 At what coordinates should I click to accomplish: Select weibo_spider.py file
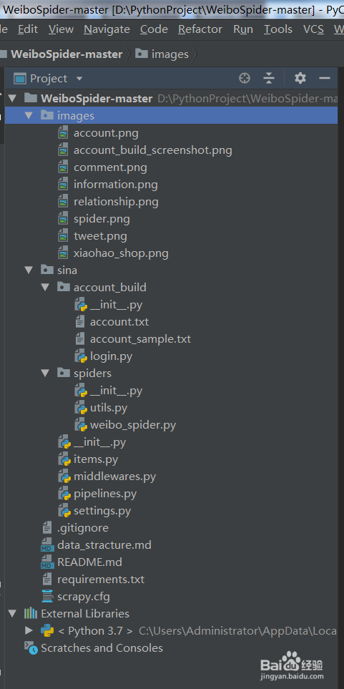133,426
